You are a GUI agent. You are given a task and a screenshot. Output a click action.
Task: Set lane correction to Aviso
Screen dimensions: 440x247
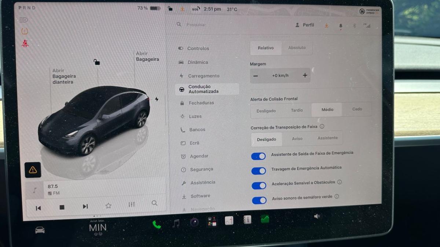point(297,139)
